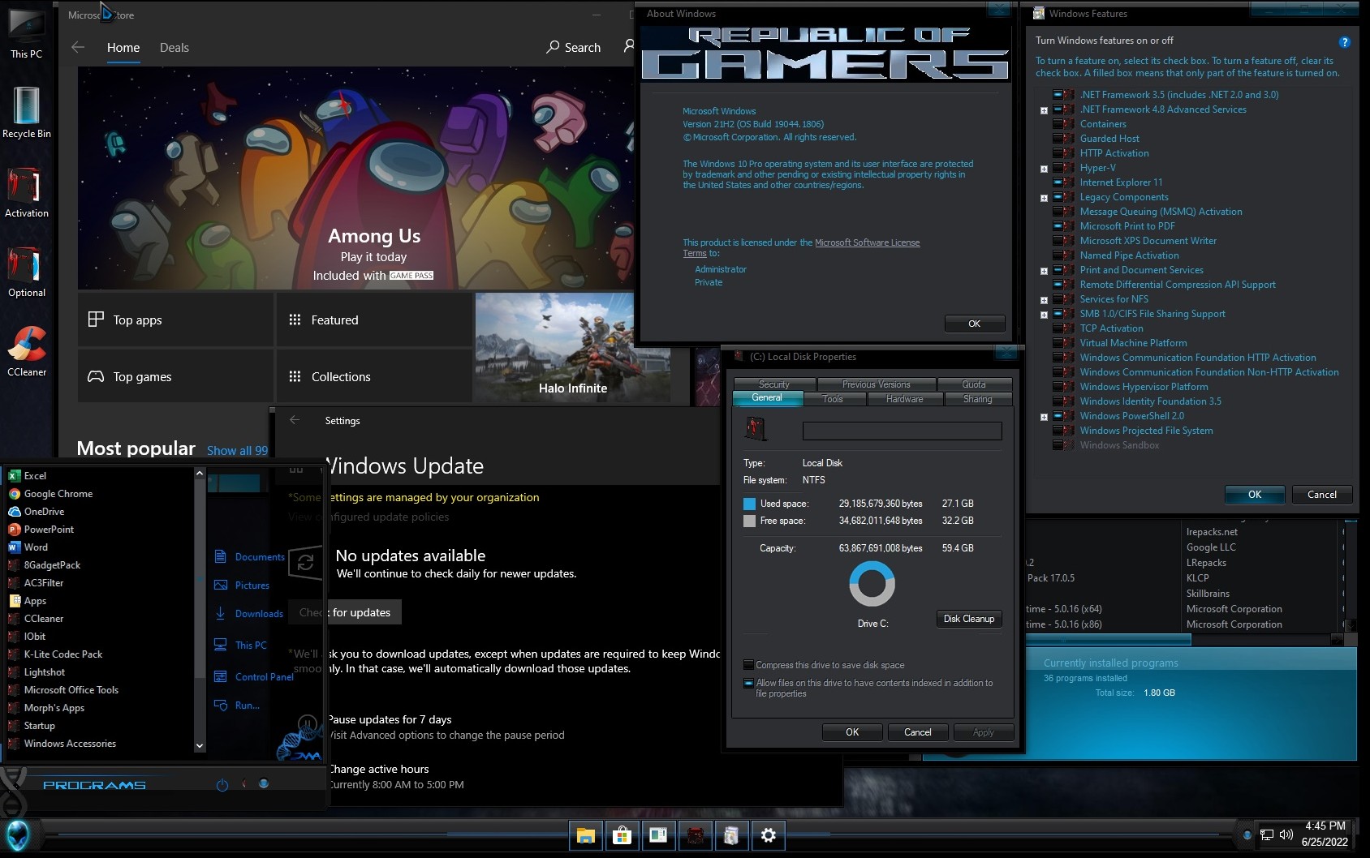The height and width of the screenshot is (858, 1370).
Task: Open the Microsoft Software License link
Action: (867, 242)
